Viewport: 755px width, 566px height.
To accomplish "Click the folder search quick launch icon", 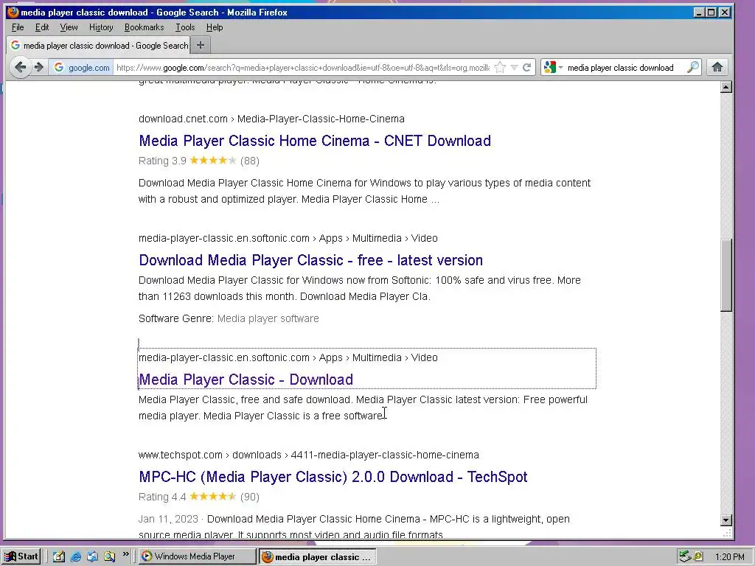I will 110,556.
